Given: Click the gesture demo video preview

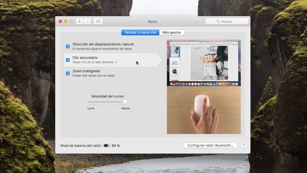Looking at the screenshot, I should click(x=204, y=63).
